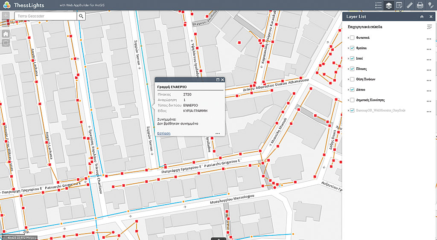Focus the Terra Geocoder search field
The image size is (437, 240).
tap(45, 16)
